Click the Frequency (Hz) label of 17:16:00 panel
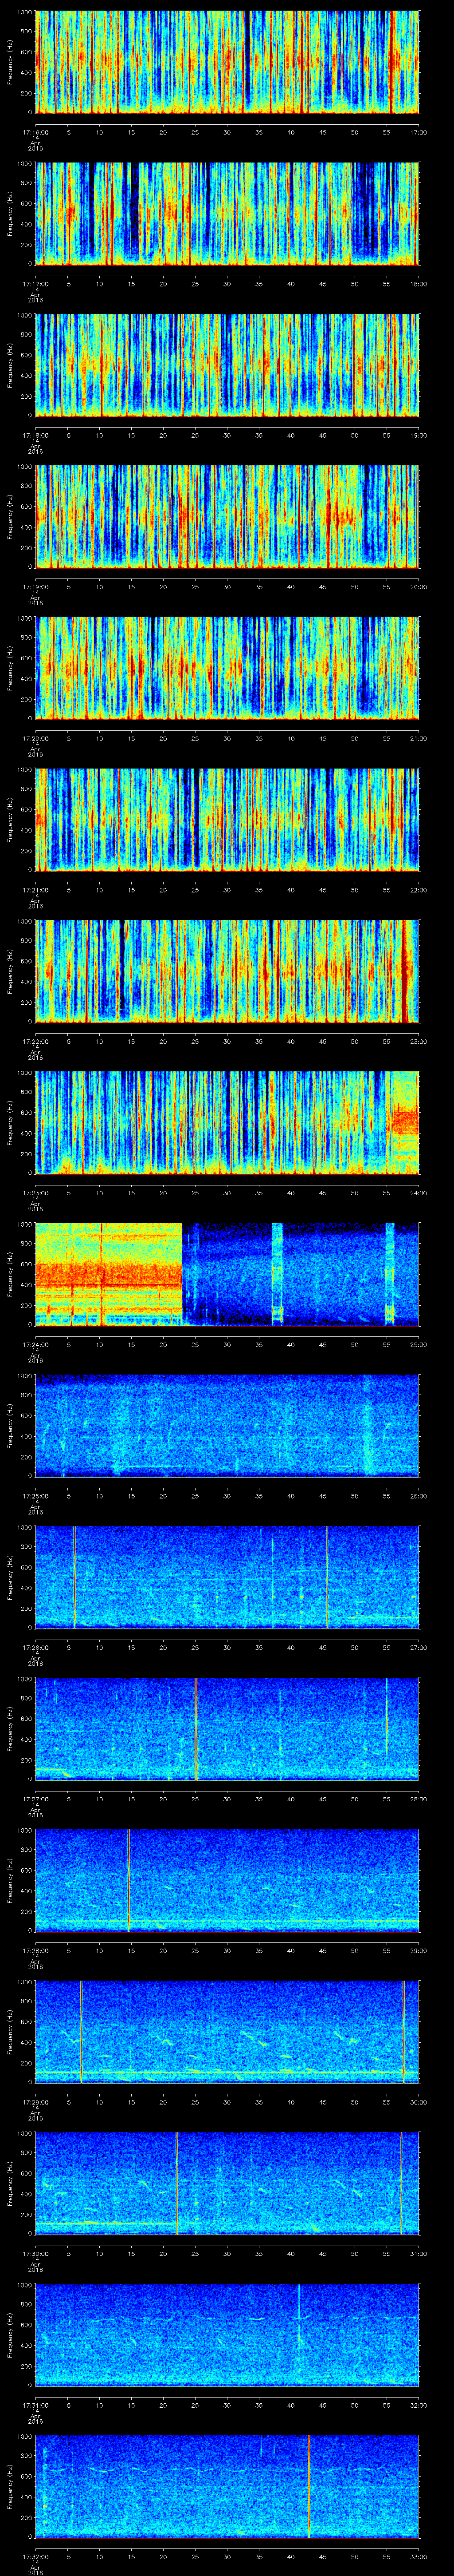 [x=10, y=62]
